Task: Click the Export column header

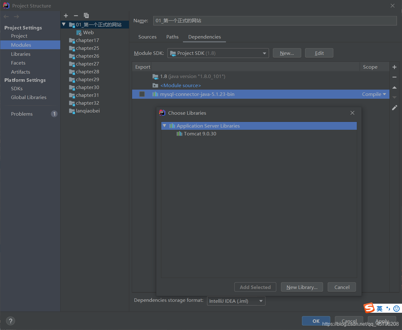Action: coord(142,67)
